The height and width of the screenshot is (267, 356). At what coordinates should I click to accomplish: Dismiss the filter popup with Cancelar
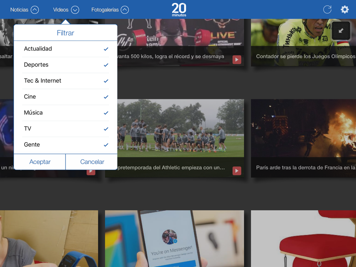[92, 162]
